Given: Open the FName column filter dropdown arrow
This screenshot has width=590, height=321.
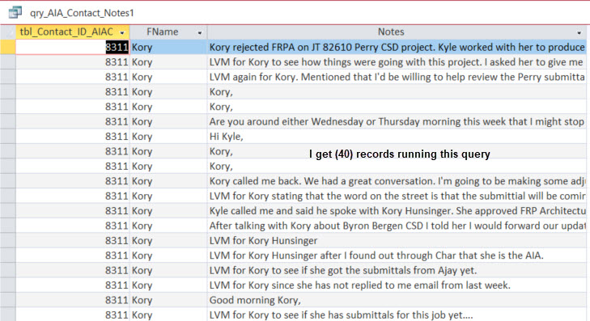Looking at the screenshot, I should pyautogui.click(x=200, y=32).
